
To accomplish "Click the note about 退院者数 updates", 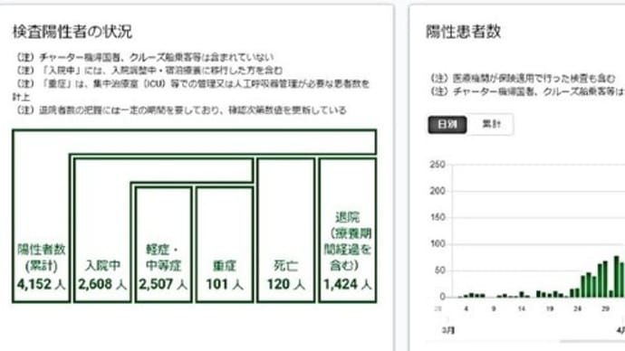I will pos(181,110).
